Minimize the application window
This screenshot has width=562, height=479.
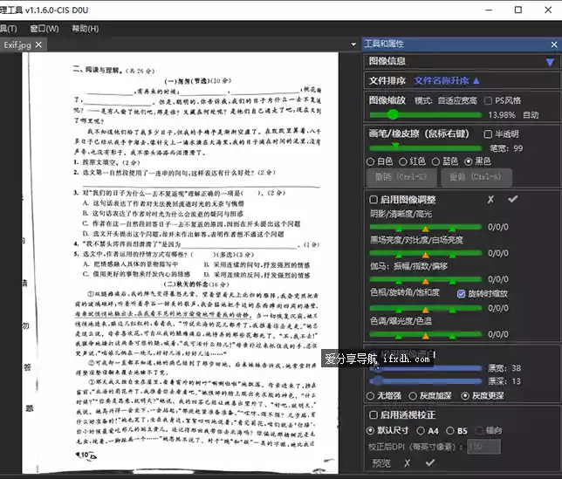pyautogui.click(x=489, y=10)
